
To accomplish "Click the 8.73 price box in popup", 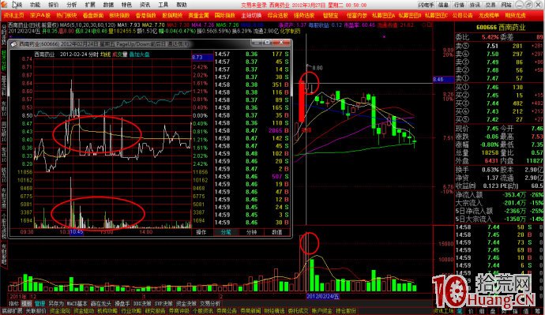I will (202, 58).
